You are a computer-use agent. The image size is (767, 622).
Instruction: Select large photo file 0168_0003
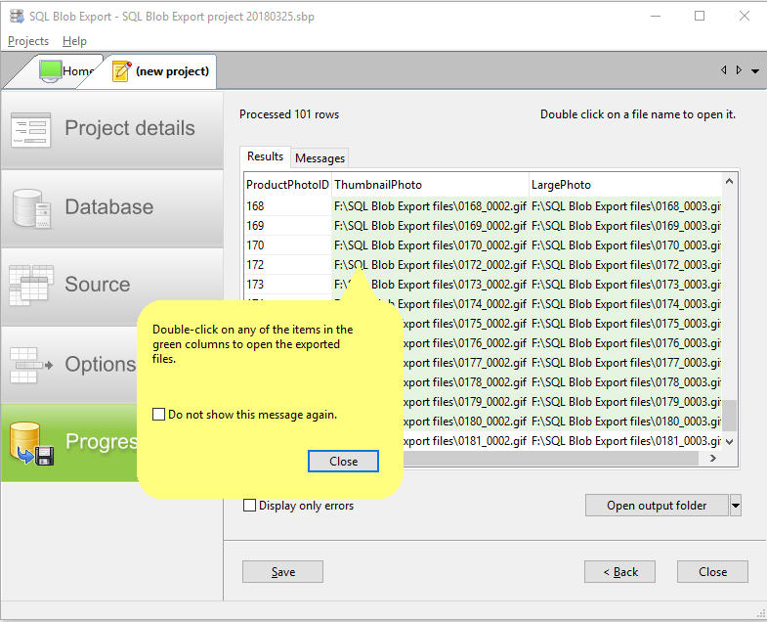tap(625, 206)
